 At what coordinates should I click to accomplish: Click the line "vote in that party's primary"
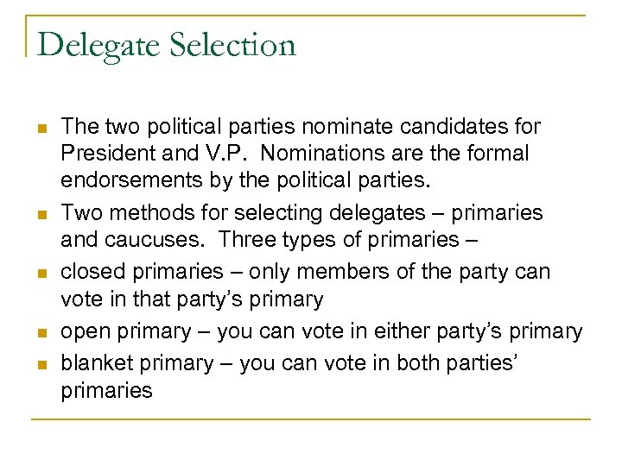[x=192, y=300]
